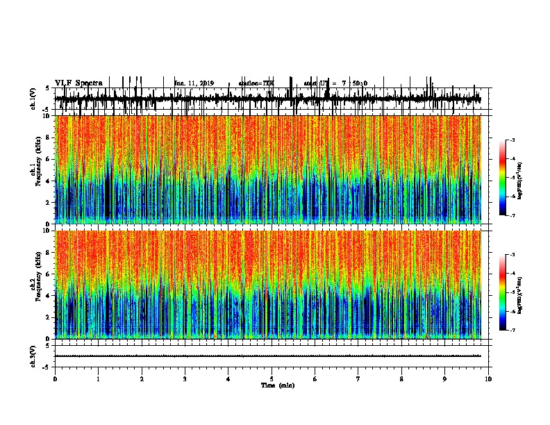Click time axis tick label '2'
550x425 pixels.
coord(142,379)
